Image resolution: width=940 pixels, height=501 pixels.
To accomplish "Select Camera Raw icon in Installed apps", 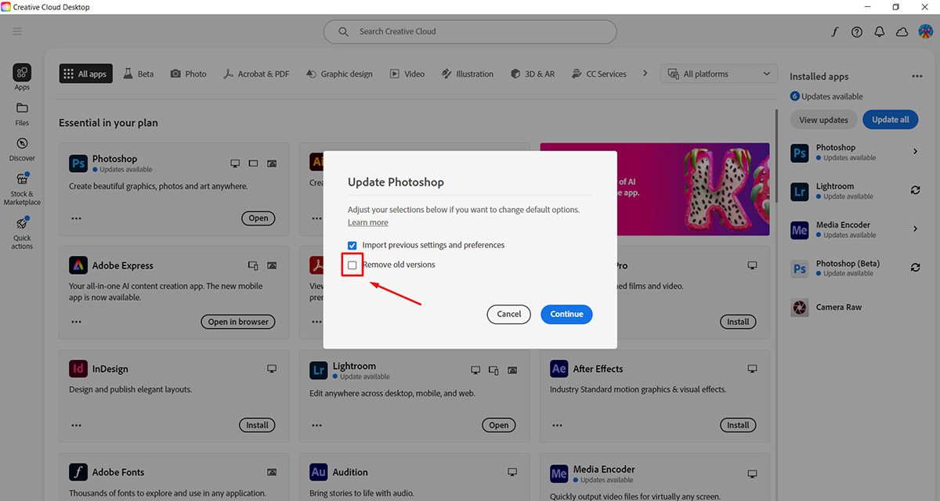I will pos(800,307).
